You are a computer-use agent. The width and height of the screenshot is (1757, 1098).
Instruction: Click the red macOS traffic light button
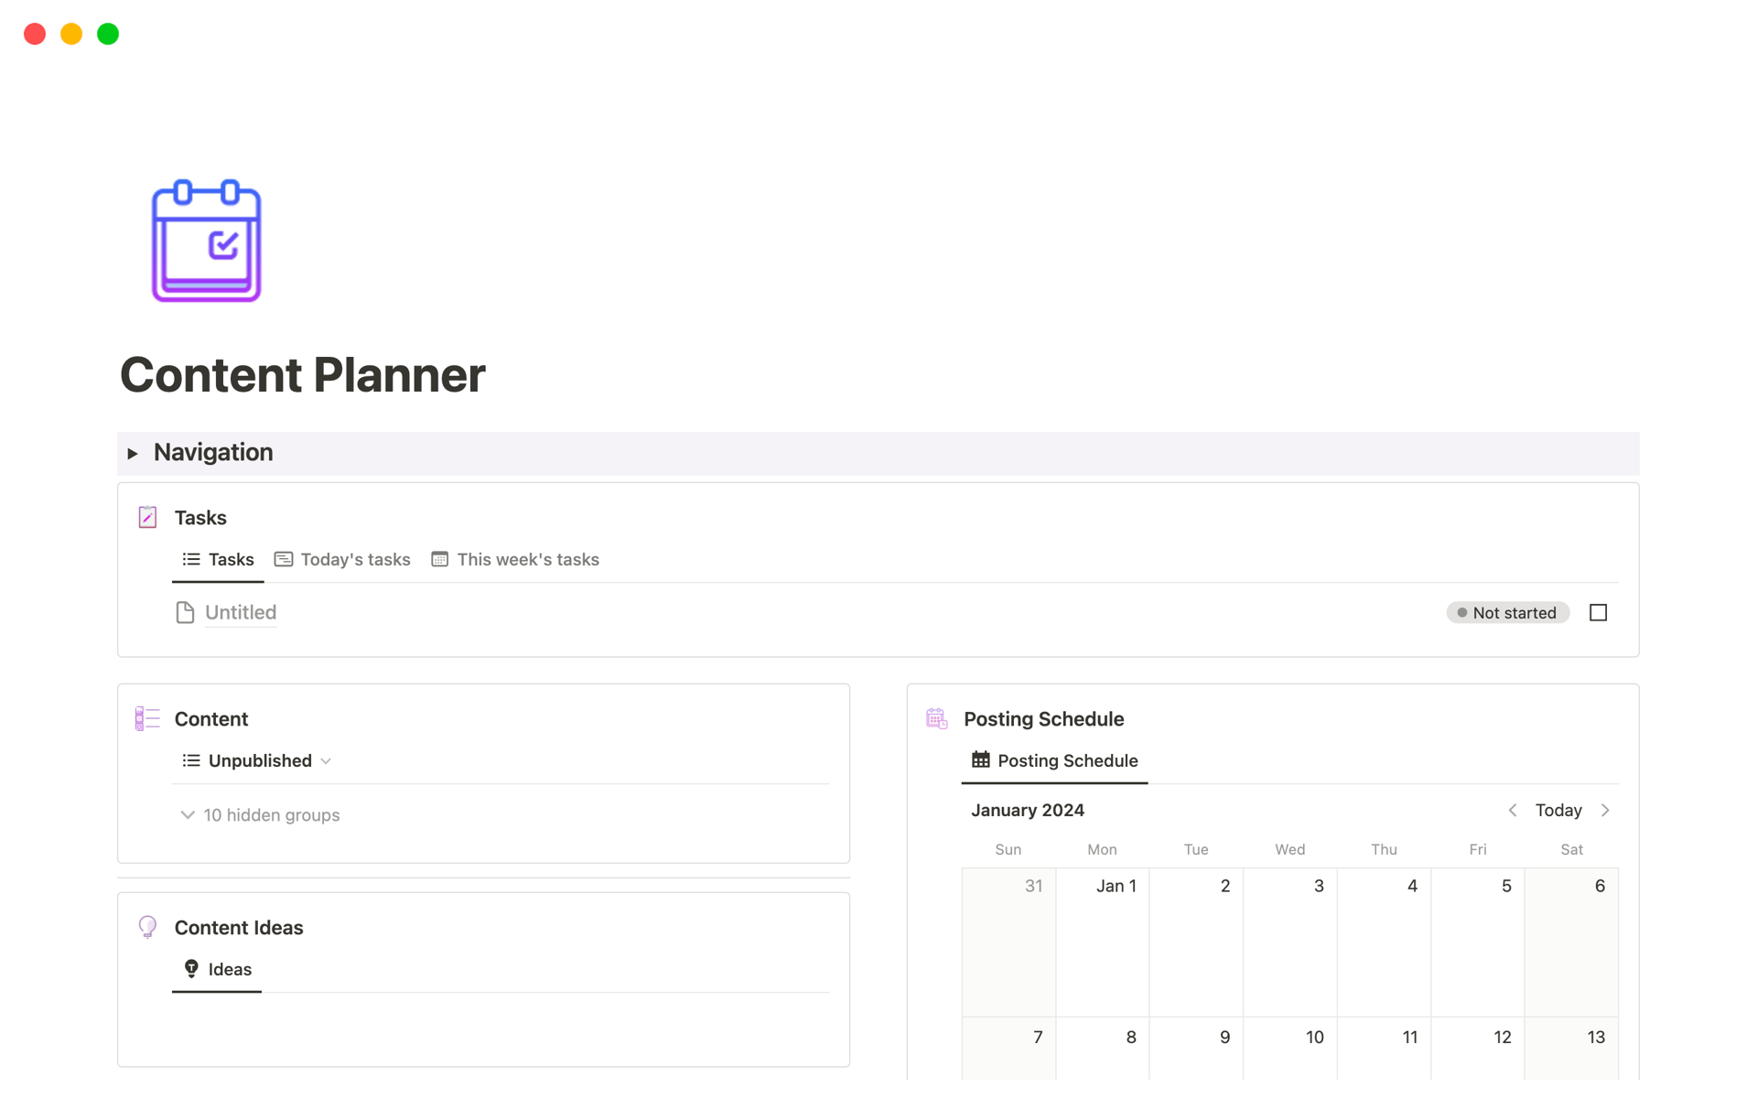click(x=32, y=33)
